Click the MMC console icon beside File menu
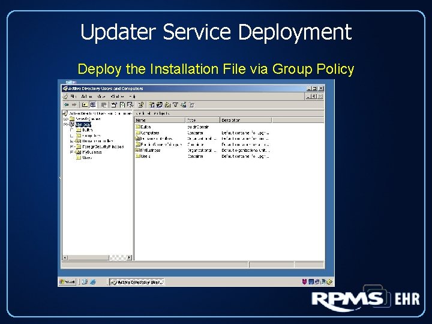Screen dimensions: 432x324 65,97
